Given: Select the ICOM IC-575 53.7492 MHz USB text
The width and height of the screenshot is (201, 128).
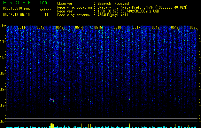Looking at the screenshot, I should (128, 11).
